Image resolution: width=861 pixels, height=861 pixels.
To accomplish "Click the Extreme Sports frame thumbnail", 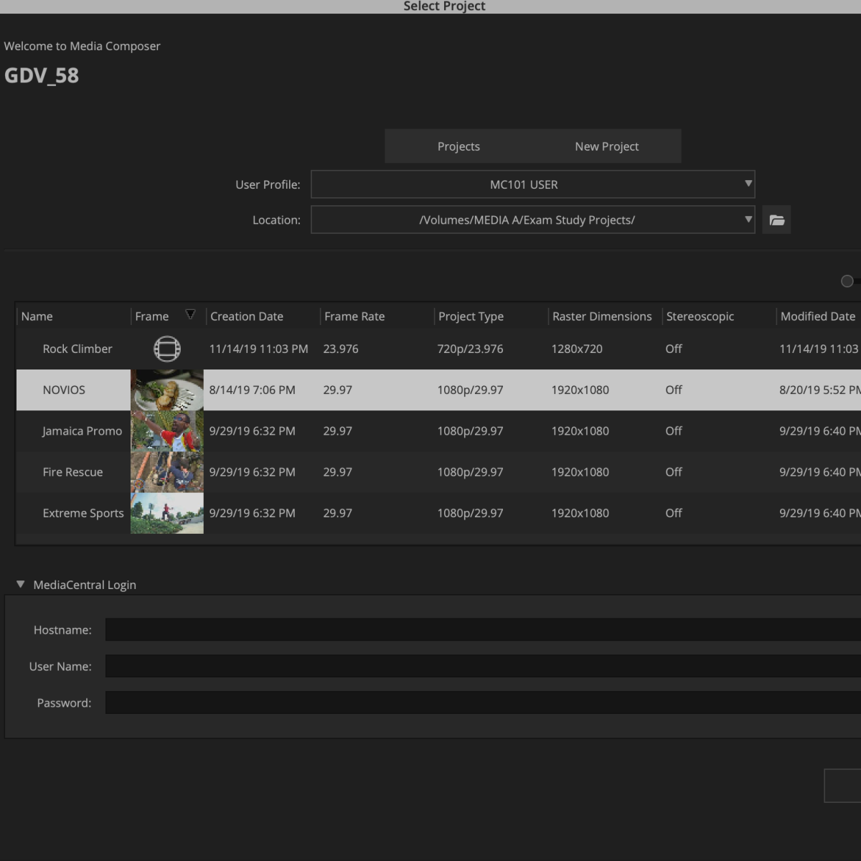I will point(167,513).
